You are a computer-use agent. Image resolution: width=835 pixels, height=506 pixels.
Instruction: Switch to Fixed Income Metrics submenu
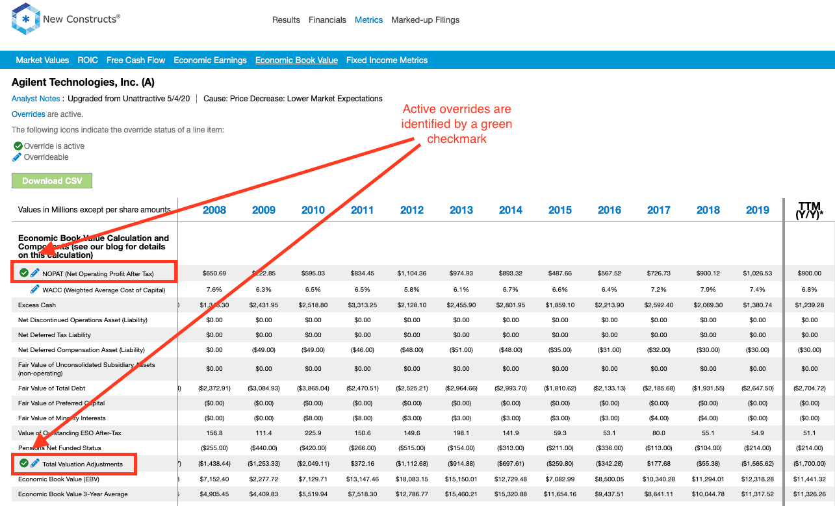387,60
